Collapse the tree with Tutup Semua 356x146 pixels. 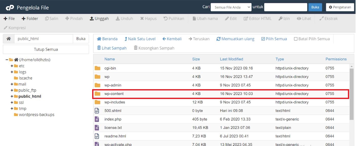click(46, 49)
